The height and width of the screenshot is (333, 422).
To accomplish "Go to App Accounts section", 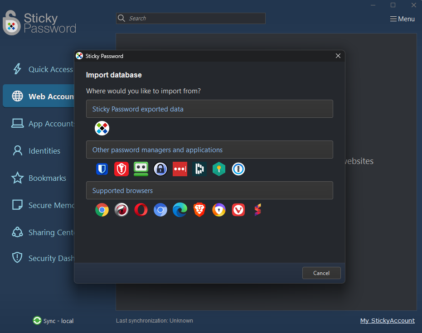I will point(39,124).
